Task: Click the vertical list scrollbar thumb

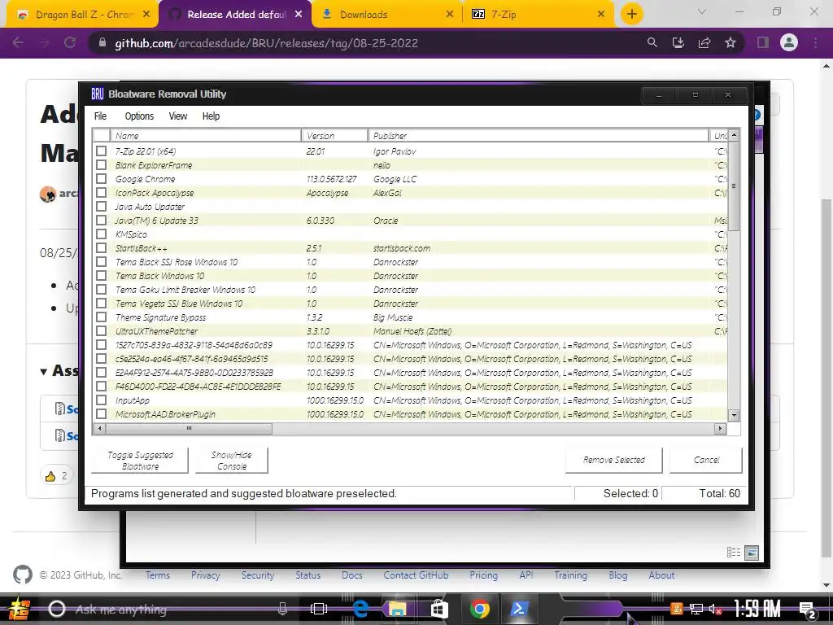Action: pyautogui.click(x=735, y=186)
